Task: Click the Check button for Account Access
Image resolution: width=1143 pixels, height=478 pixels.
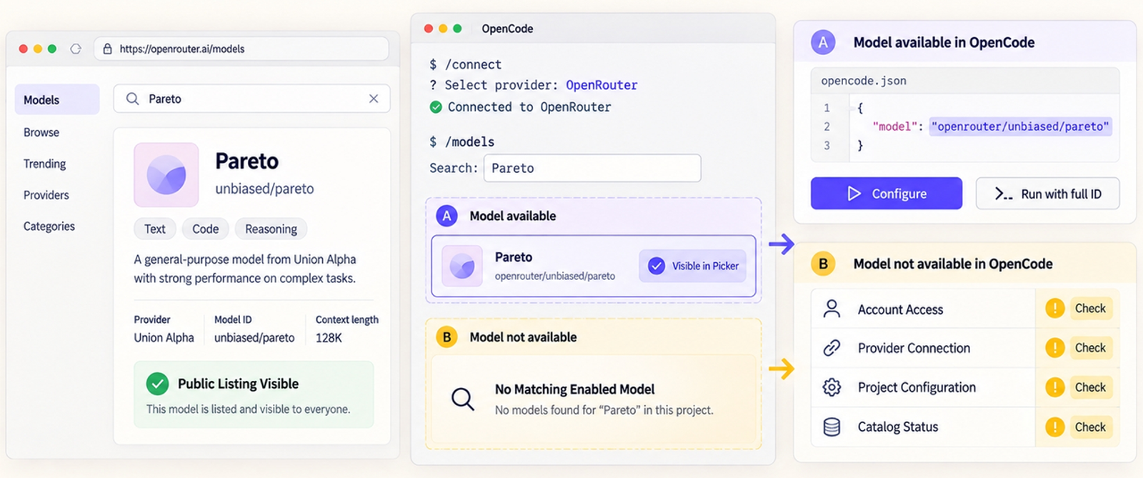Action: coord(1090,309)
